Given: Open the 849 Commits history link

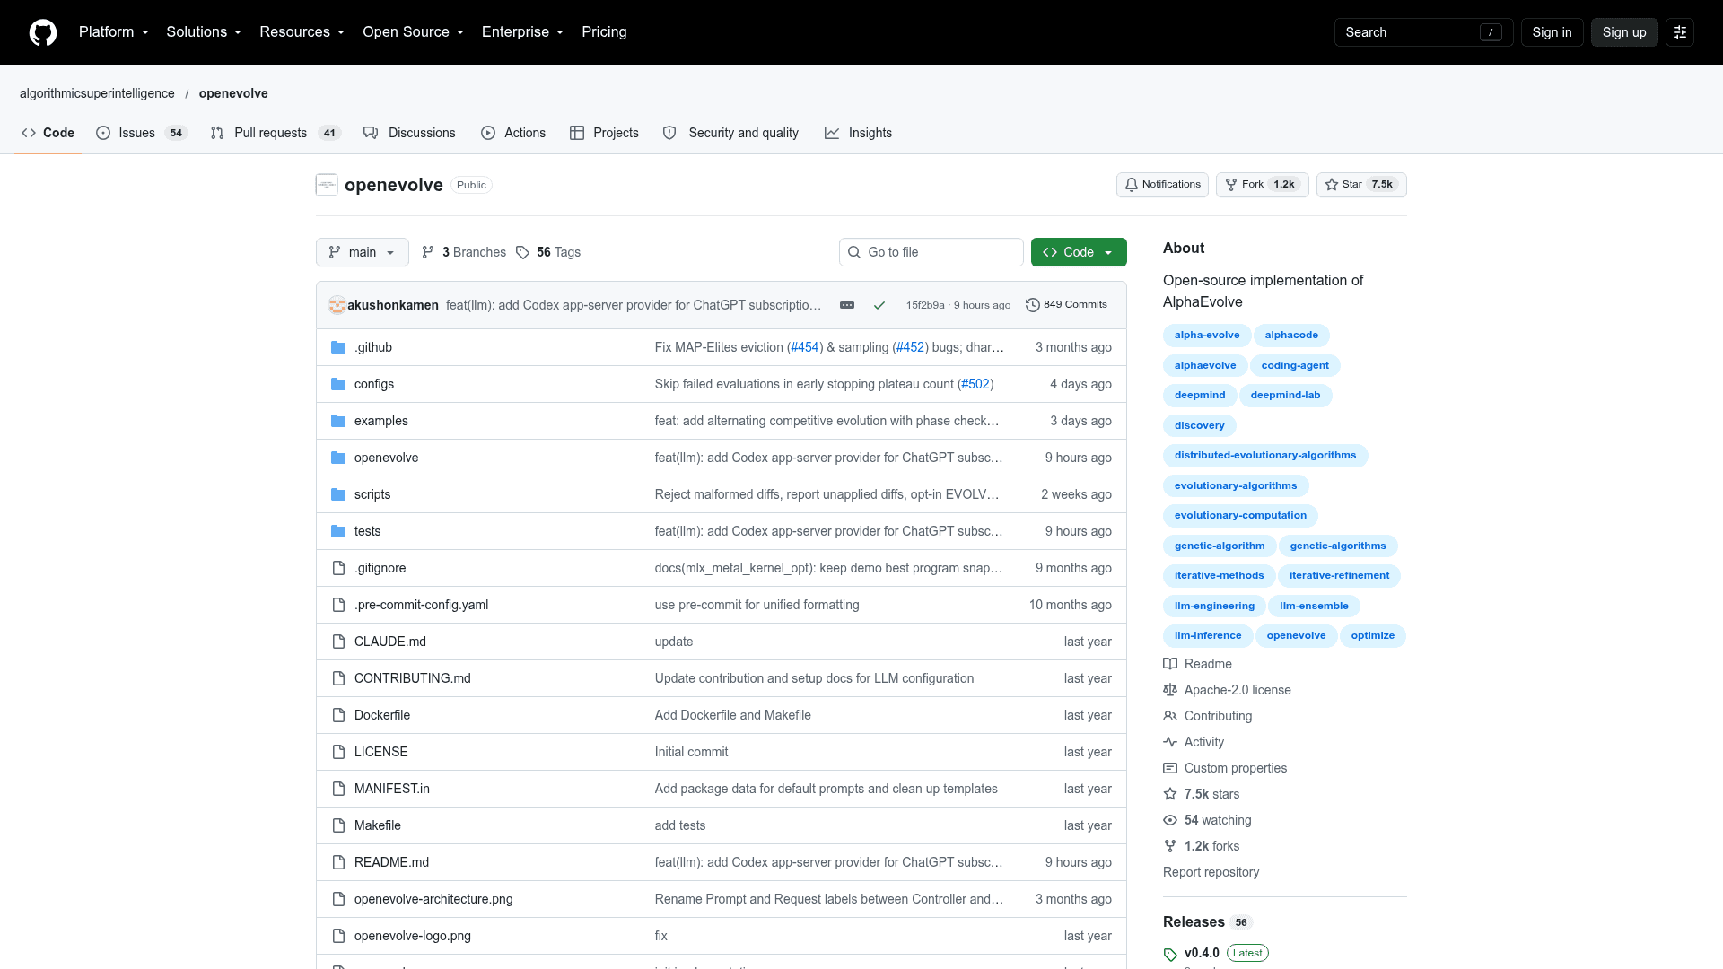Looking at the screenshot, I should (1067, 305).
